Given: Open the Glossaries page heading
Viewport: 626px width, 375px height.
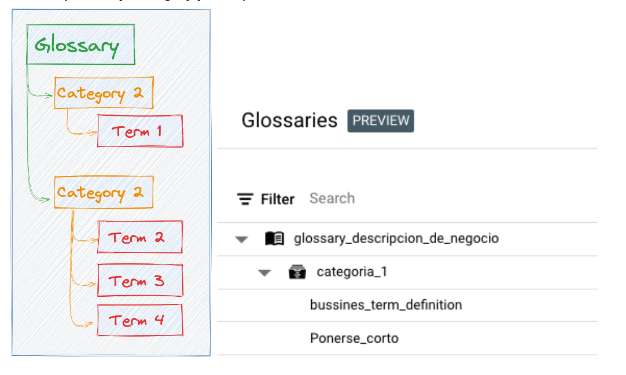Looking at the screenshot, I should pos(289,120).
